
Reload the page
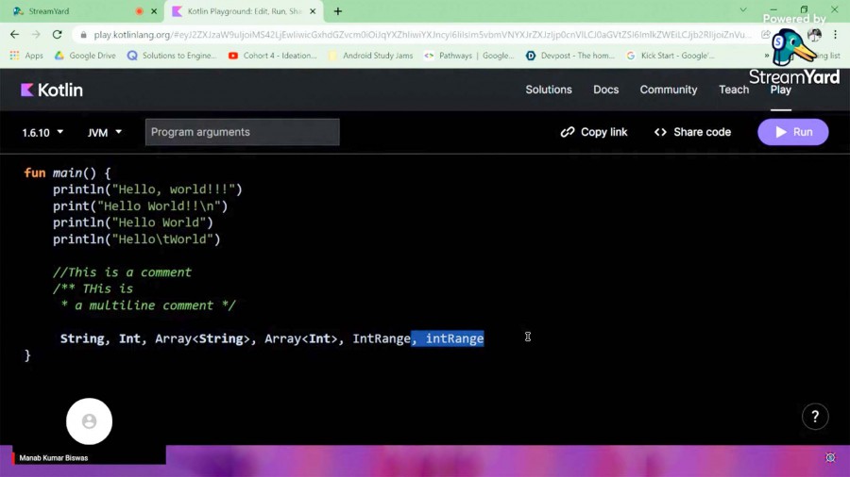(x=57, y=35)
